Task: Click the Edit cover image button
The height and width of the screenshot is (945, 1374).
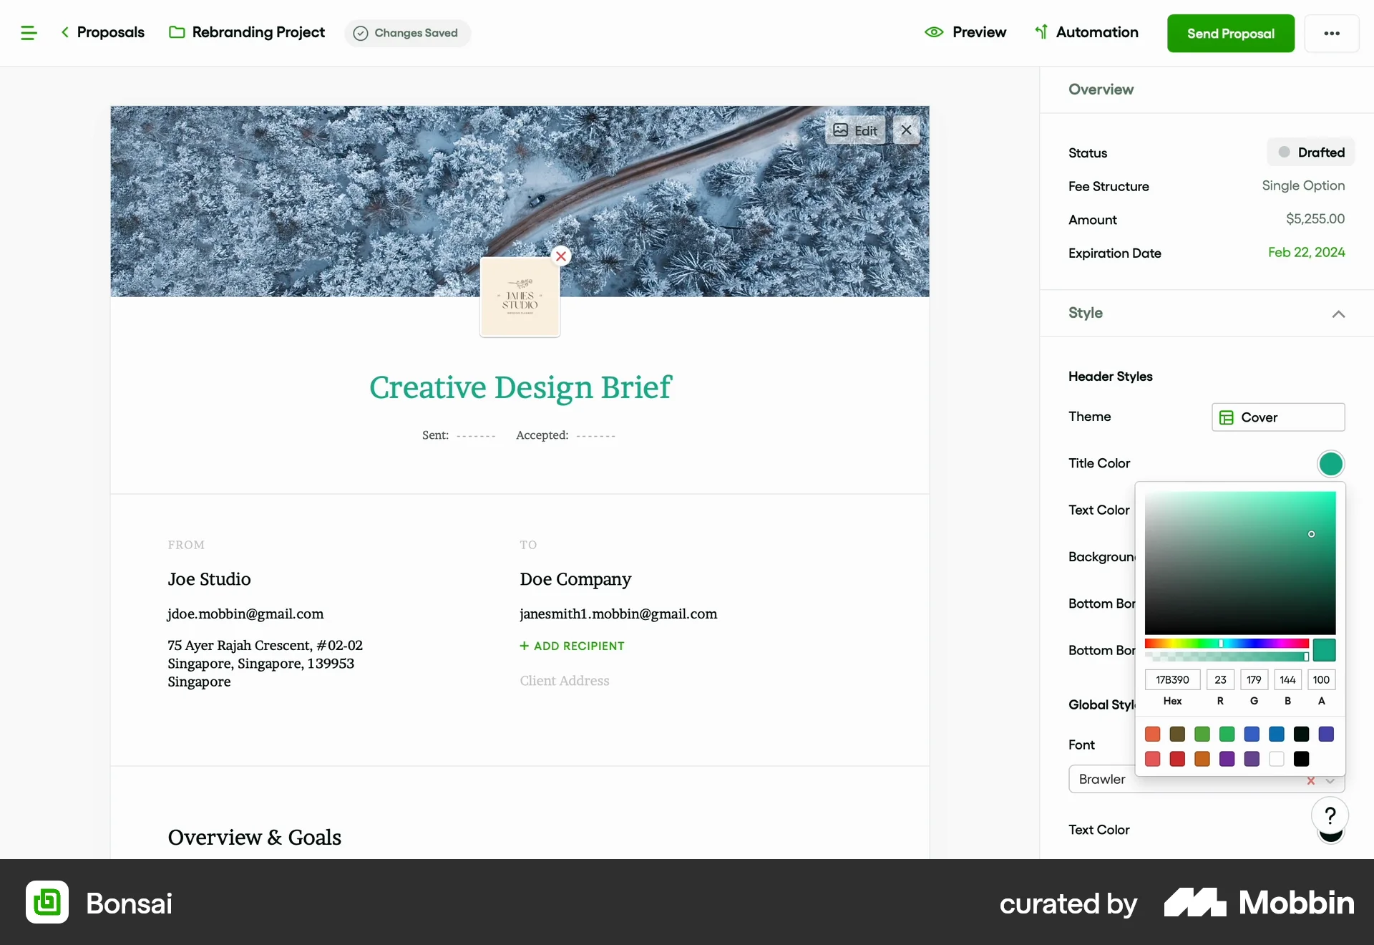Action: click(857, 131)
